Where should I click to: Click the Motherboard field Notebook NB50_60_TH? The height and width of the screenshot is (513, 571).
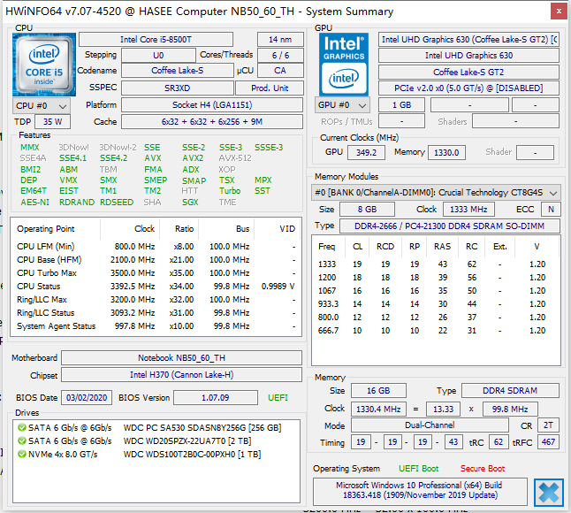181,358
